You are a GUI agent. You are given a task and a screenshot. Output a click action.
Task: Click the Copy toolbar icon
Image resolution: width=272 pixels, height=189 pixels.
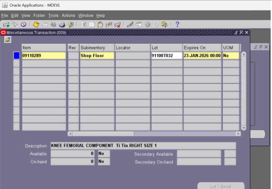pos(92,25)
